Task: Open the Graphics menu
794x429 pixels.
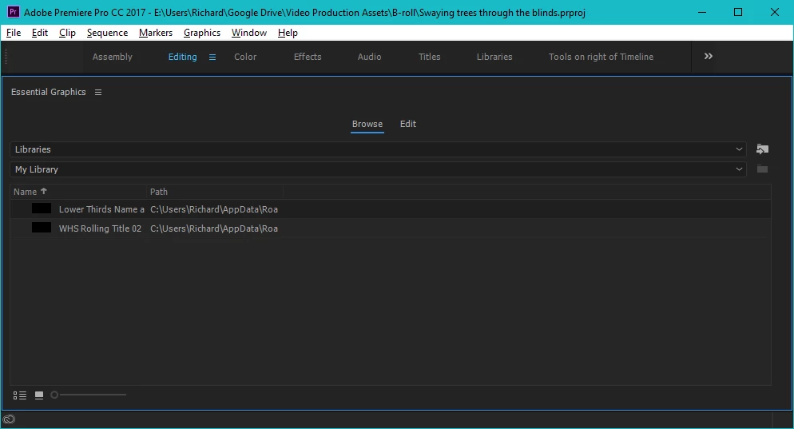Action: 202,33
